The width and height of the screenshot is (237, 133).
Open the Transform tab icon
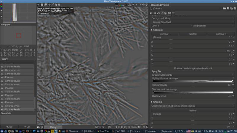click(x=166, y=13)
